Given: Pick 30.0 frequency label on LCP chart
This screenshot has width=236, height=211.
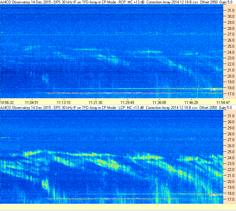Looking at the screenshot, I should pos(231,122).
